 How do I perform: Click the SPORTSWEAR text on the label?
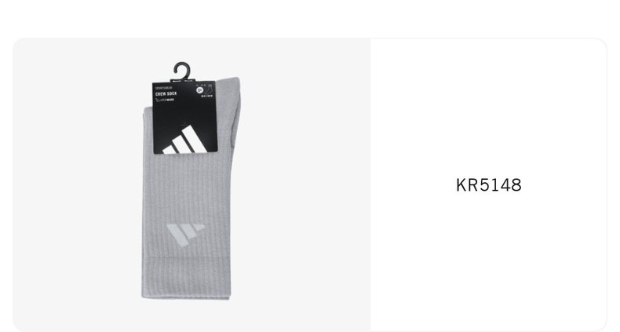[x=163, y=88]
